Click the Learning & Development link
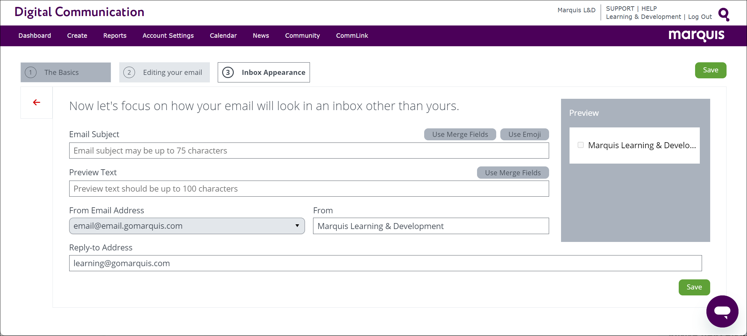This screenshot has height=336, width=747. pos(643,17)
